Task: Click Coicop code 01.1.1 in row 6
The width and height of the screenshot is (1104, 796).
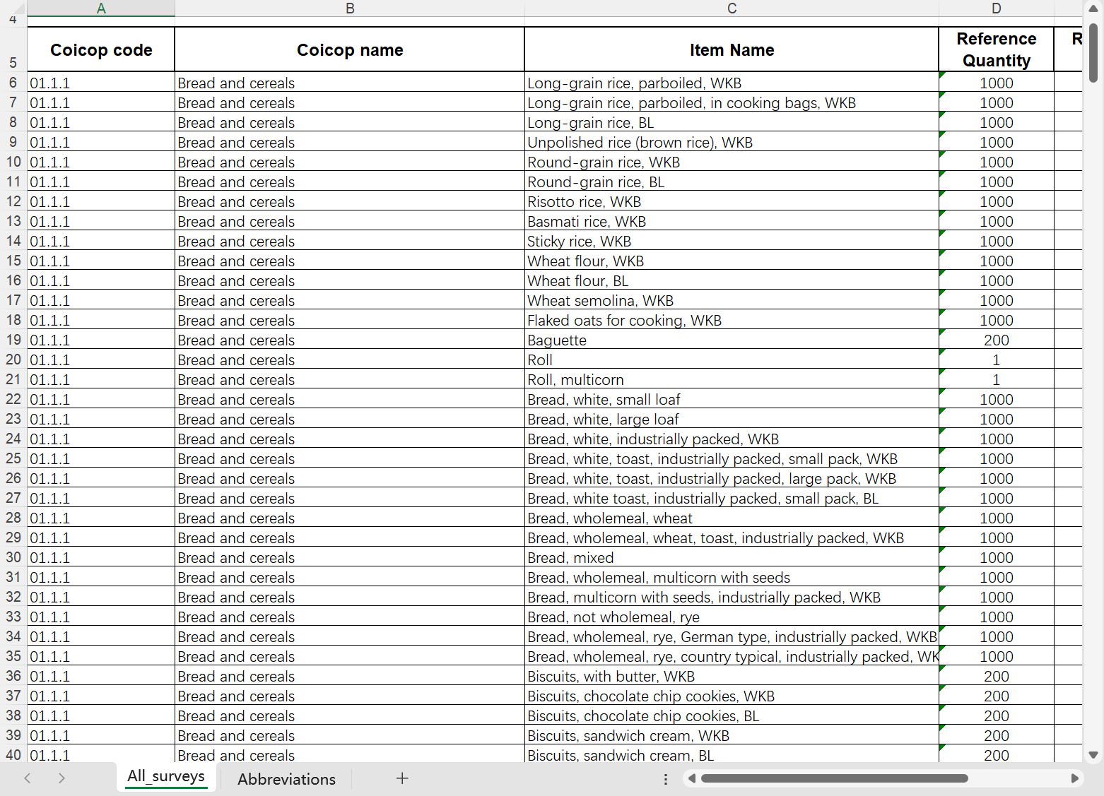Action: click(101, 83)
